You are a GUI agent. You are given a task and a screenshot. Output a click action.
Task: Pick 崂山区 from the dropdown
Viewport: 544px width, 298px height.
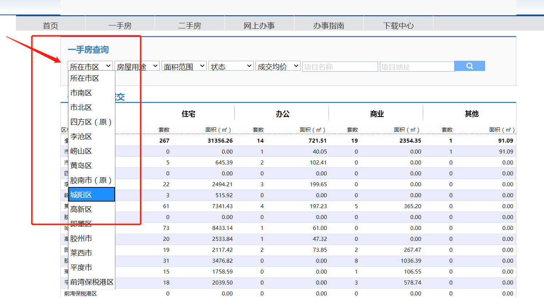[x=92, y=151]
